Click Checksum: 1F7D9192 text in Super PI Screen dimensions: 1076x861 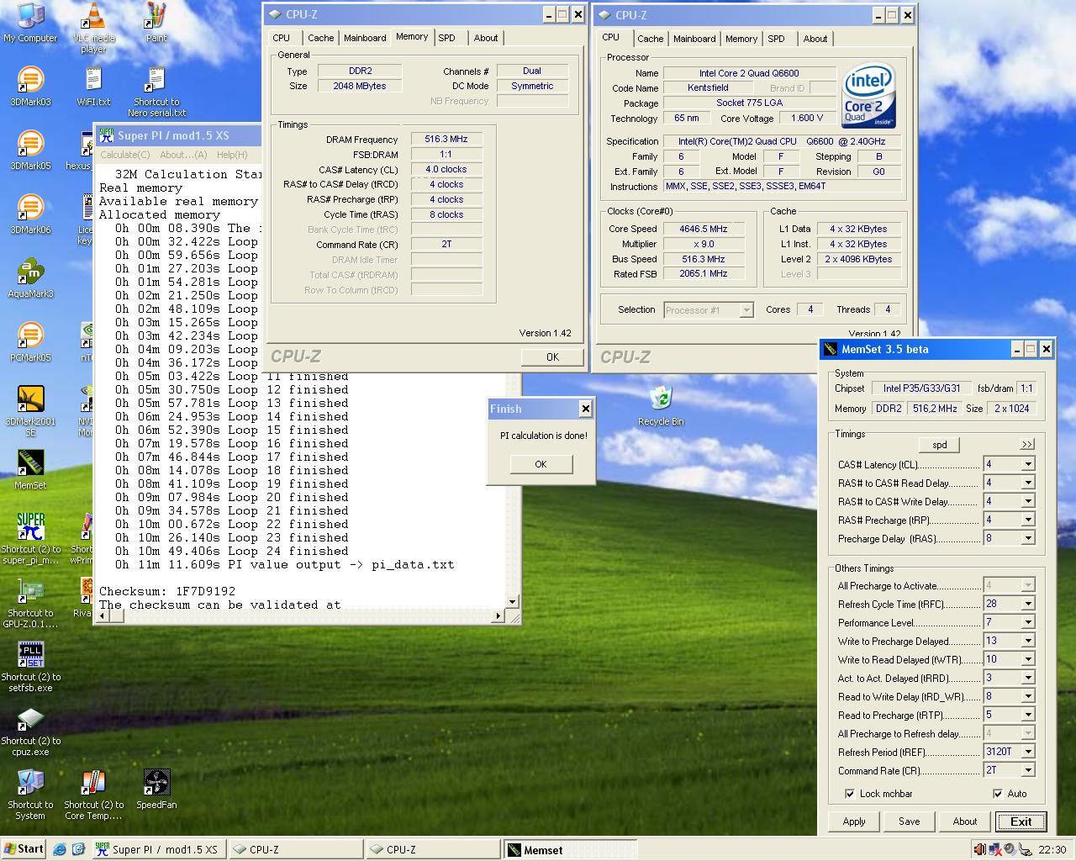pos(167,591)
